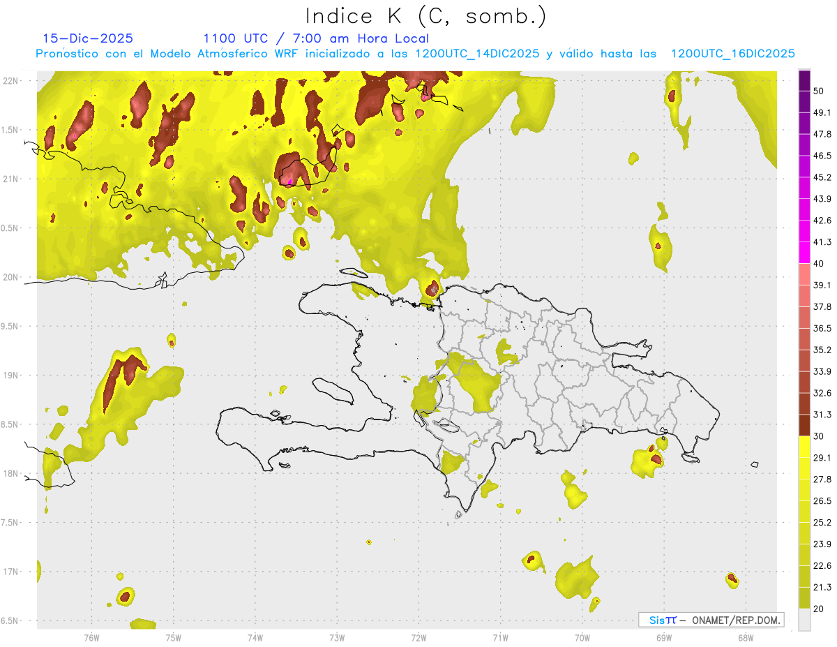The image size is (837, 647).
Task: Click the colorbar value 35.2
Action: click(822, 350)
